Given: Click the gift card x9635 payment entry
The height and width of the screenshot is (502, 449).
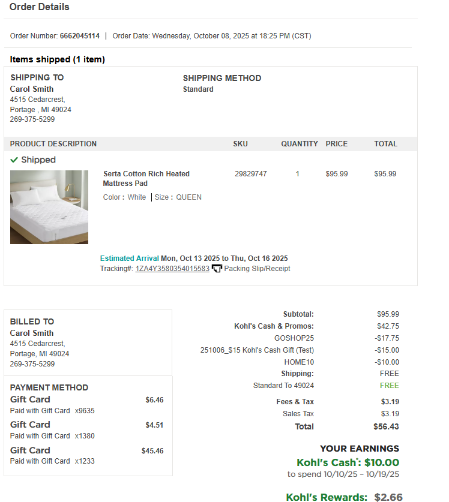Looking at the screenshot, I should tap(86, 405).
